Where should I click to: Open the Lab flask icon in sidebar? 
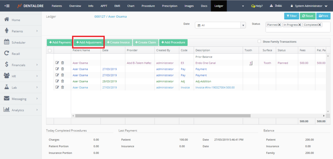click(7, 87)
